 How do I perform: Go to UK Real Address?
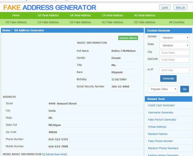click(x=80, y=15)
